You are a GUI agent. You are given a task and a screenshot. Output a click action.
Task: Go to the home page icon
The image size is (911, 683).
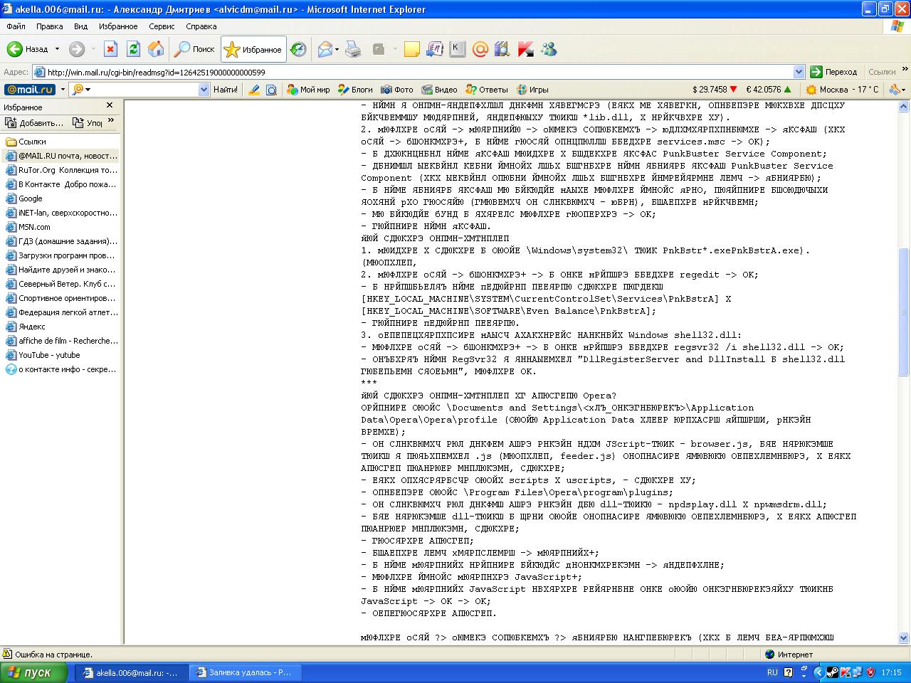coord(156,49)
